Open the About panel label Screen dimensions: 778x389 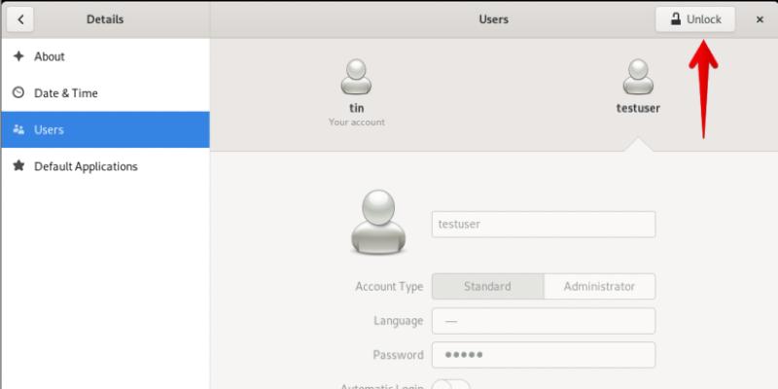tap(50, 56)
